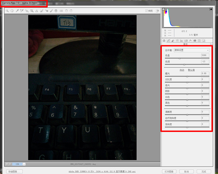This screenshot has height=174, width=218.
Task: Click the rotate clockwise icon
Action: [x=71, y=11]
